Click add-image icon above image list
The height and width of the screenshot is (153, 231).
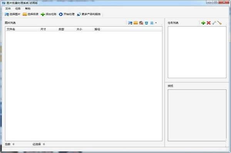coord(130,23)
